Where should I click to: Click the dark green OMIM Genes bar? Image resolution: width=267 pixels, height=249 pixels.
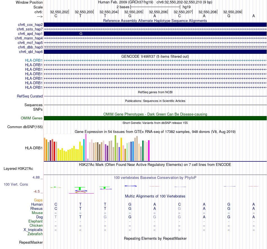[x=155, y=118]
